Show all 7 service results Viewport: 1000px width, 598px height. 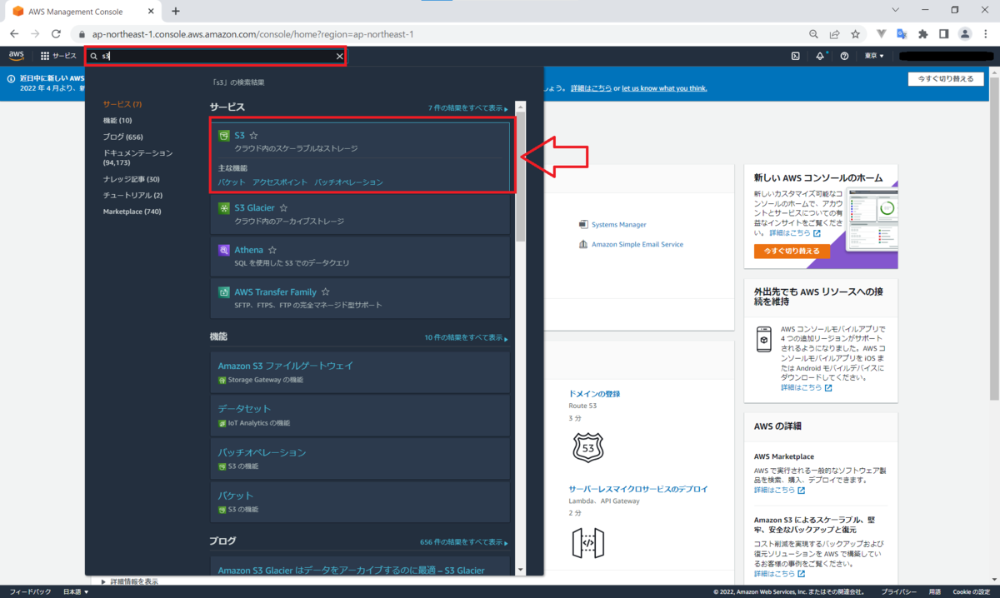[x=467, y=108]
